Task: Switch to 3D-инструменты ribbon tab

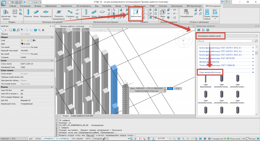Action: coord(84,6)
